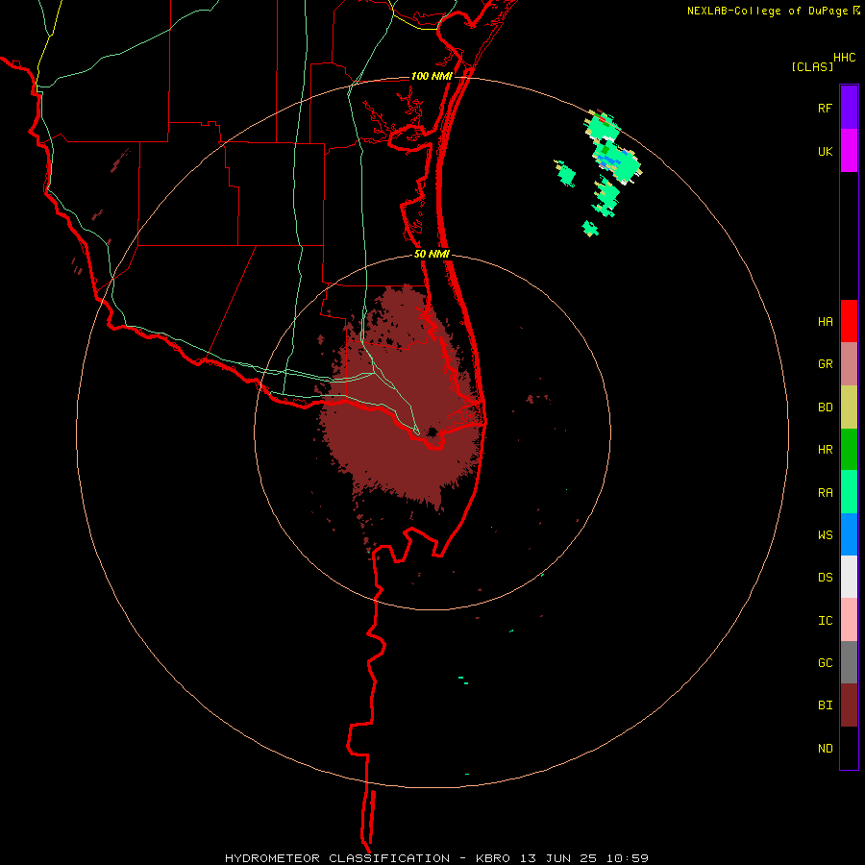Click the 'ND' legend label text
This screenshot has height=865, width=865.
pos(825,749)
